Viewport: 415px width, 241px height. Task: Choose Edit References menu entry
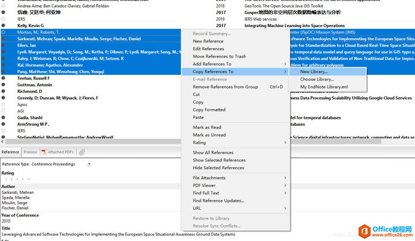208,49
